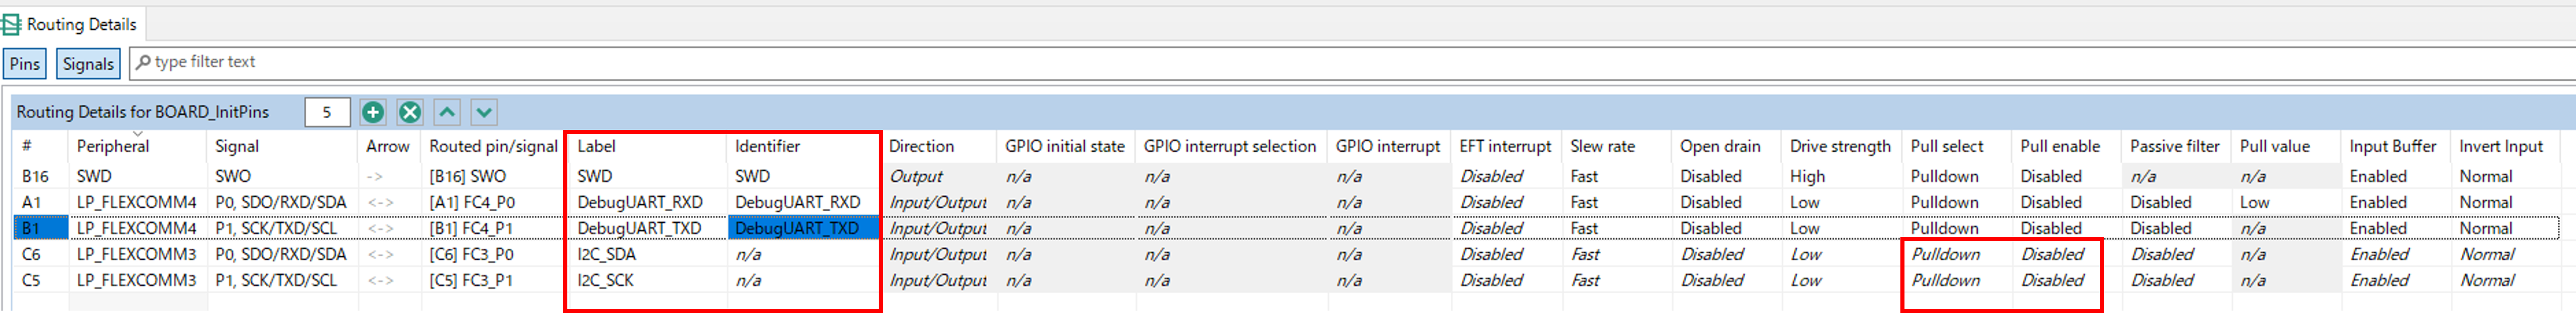The width and height of the screenshot is (2576, 313).
Task: Click the Identifier column header
Action: pos(767,146)
